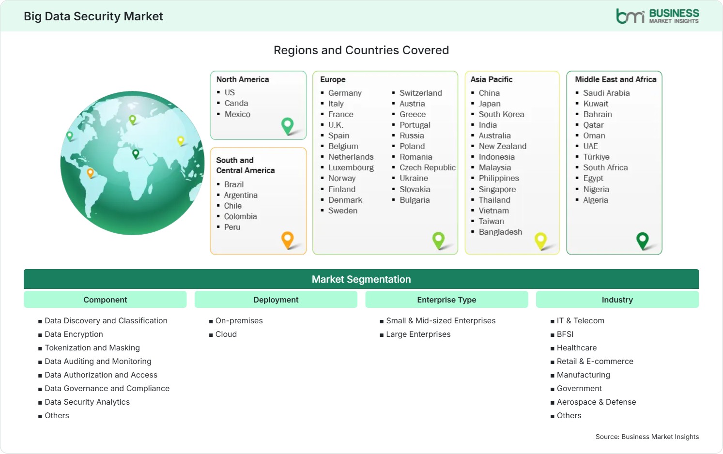
Task: Click 'Canda' in the North America list
Action: click(x=236, y=103)
